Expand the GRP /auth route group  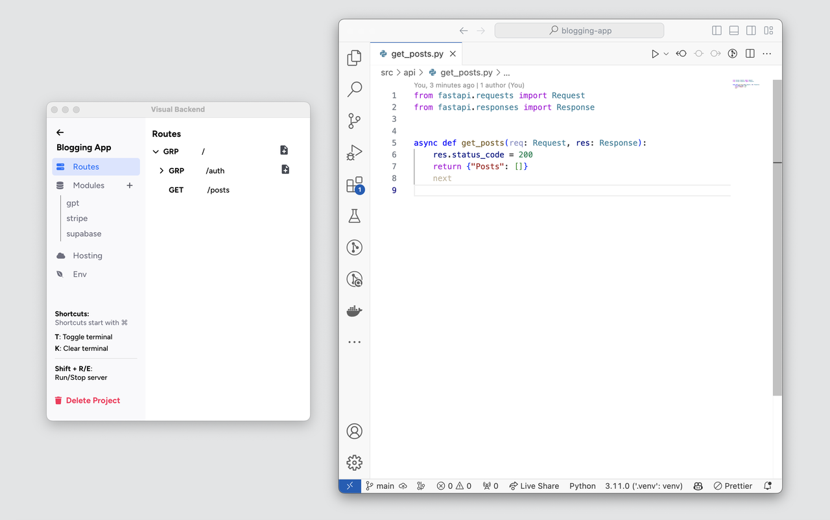[162, 170]
